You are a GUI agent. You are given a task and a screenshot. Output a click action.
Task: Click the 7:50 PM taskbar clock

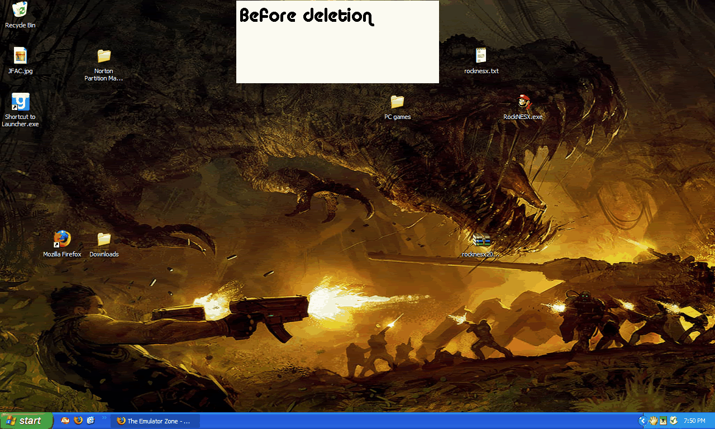coord(694,421)
